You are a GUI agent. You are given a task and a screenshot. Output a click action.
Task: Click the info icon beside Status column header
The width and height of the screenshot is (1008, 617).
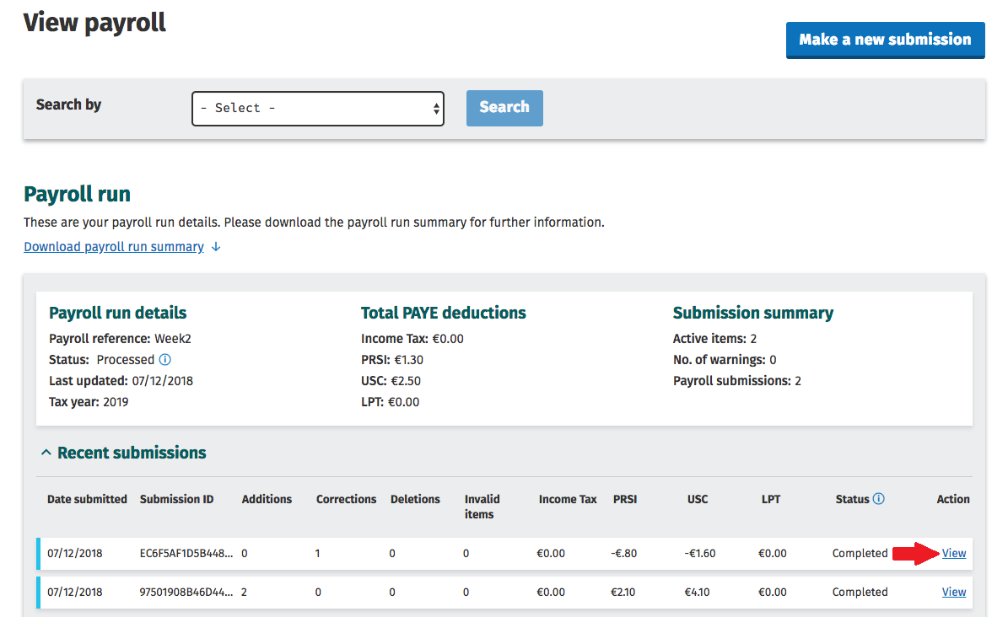879,499
